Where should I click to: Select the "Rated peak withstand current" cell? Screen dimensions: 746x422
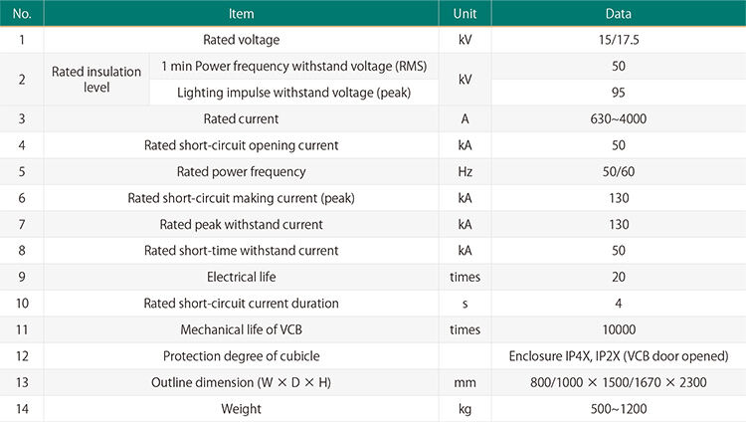241,224
